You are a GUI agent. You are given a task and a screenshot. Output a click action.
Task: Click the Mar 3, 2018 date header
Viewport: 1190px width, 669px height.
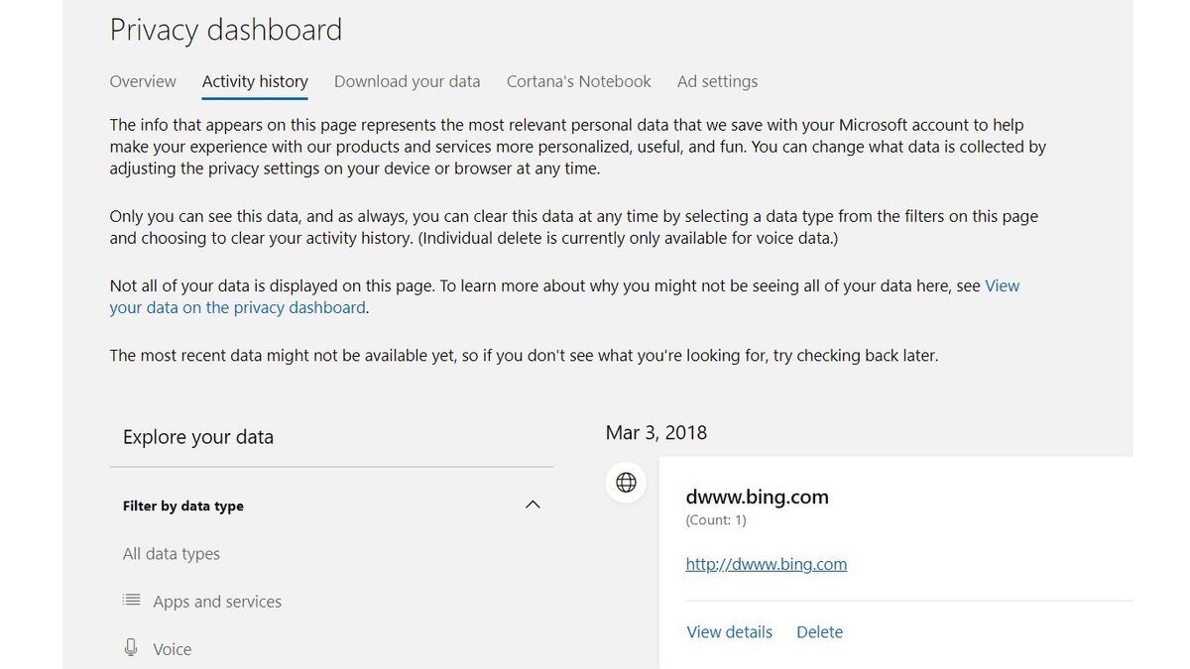(x=655, y=432)
